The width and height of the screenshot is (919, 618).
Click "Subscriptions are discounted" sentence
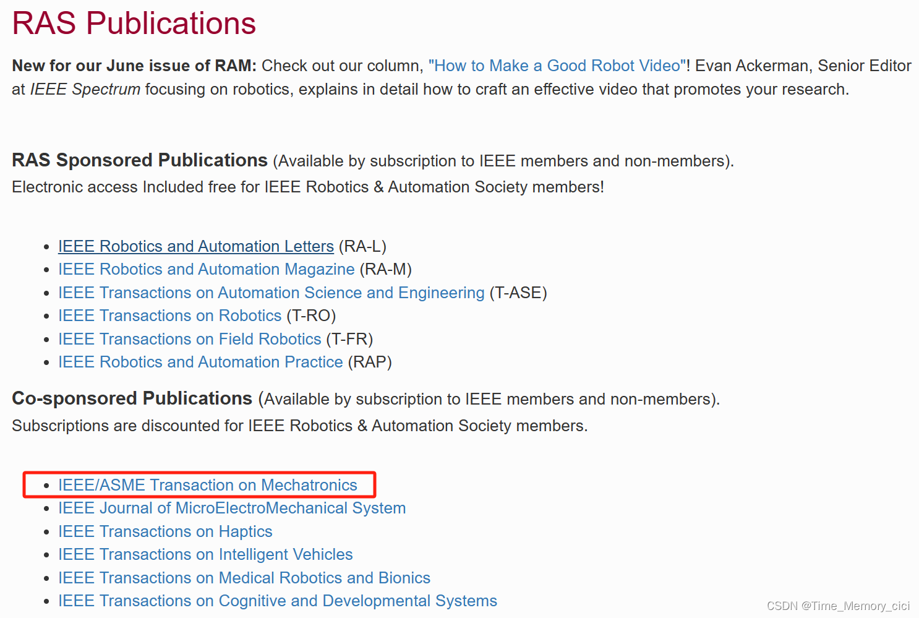[x=300, y=426]
